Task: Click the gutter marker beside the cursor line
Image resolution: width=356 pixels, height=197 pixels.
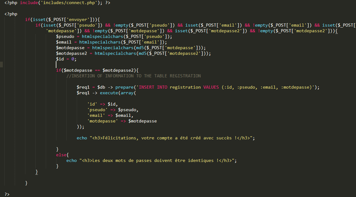Action: pyautogui.click(x=1, y=65)
